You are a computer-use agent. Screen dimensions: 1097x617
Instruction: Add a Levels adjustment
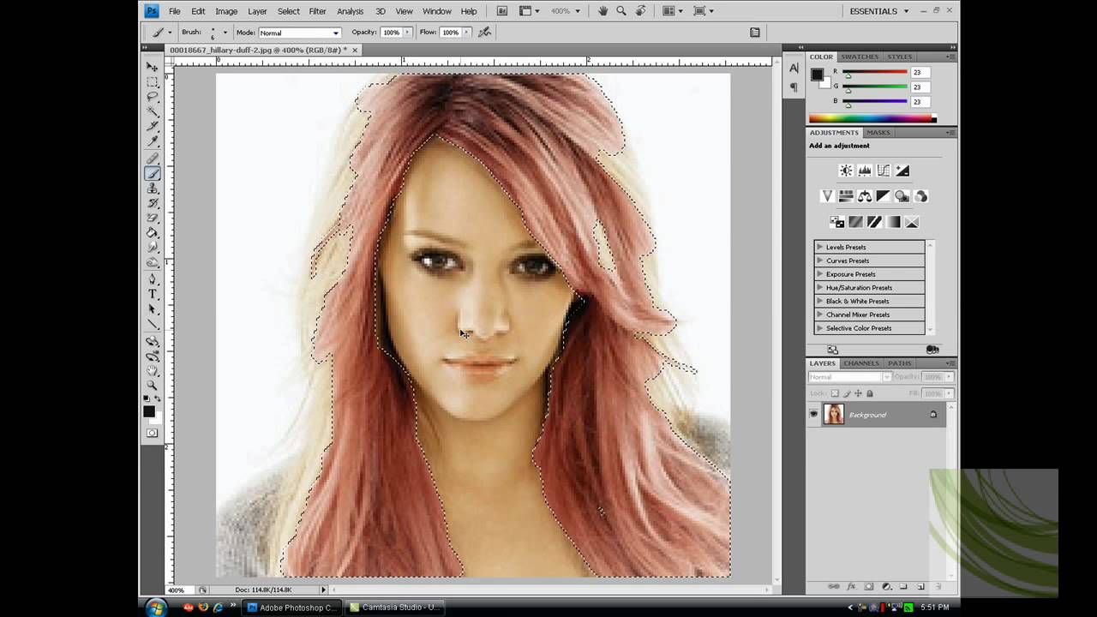[865, 171]
